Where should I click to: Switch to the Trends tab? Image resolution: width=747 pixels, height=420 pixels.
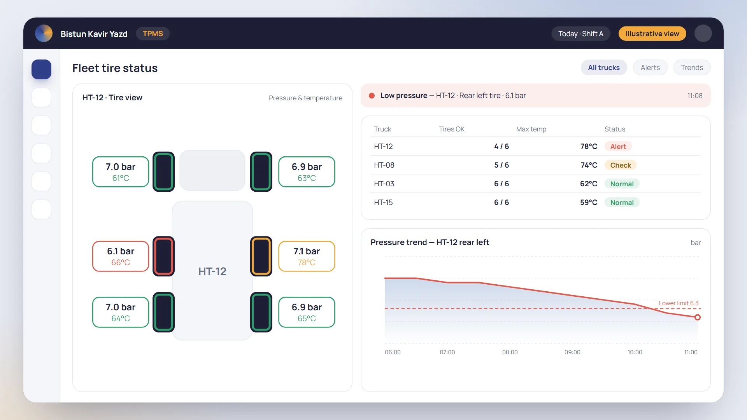tap(692, 67)
